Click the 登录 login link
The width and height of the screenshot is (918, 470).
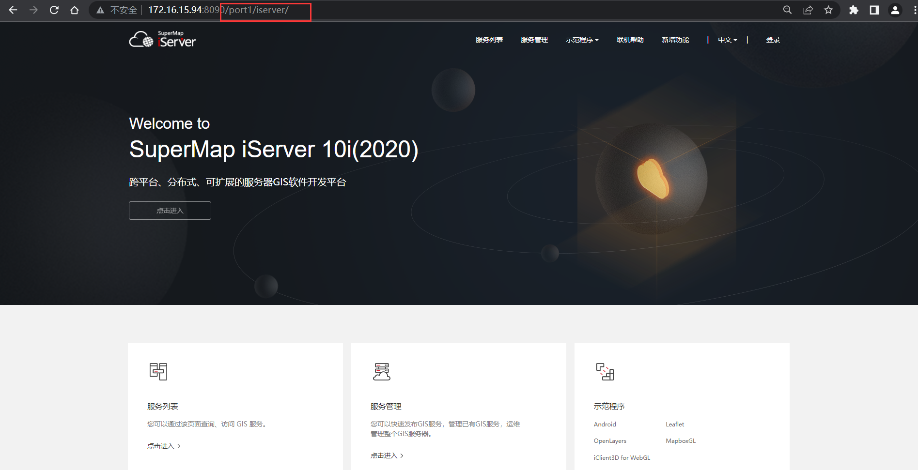coord(773,40)
